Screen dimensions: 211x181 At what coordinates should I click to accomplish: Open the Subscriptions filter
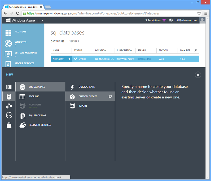[153, 20]
